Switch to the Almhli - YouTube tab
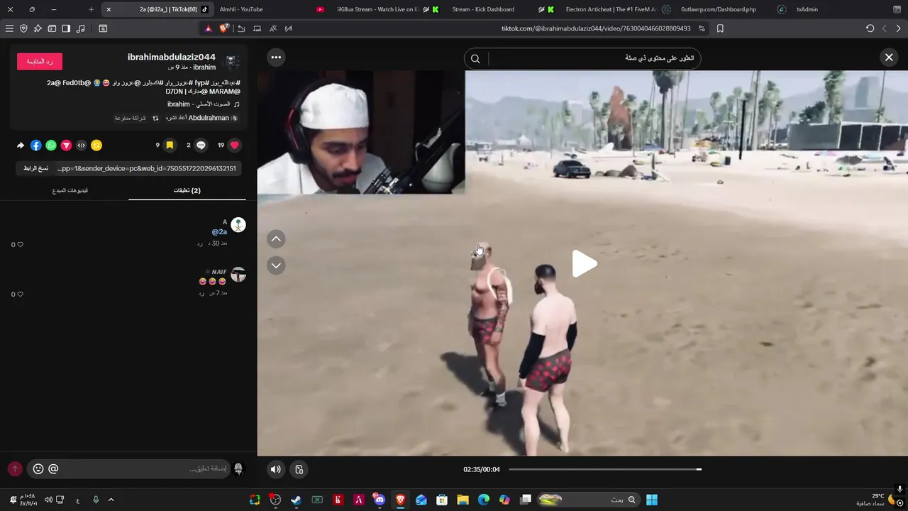 pyautogui.click(x=272, y=9)
